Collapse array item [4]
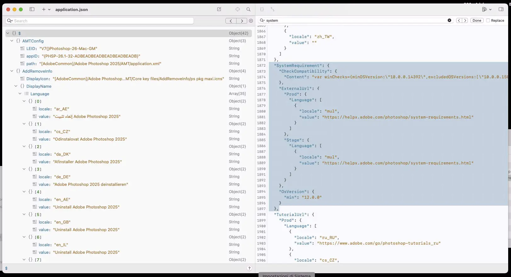Screen dimensions: 511x277 [24, 192]
